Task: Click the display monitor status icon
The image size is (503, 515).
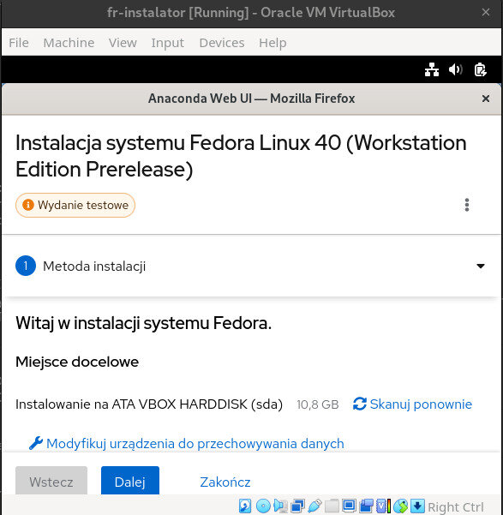Action: [349, 506]
